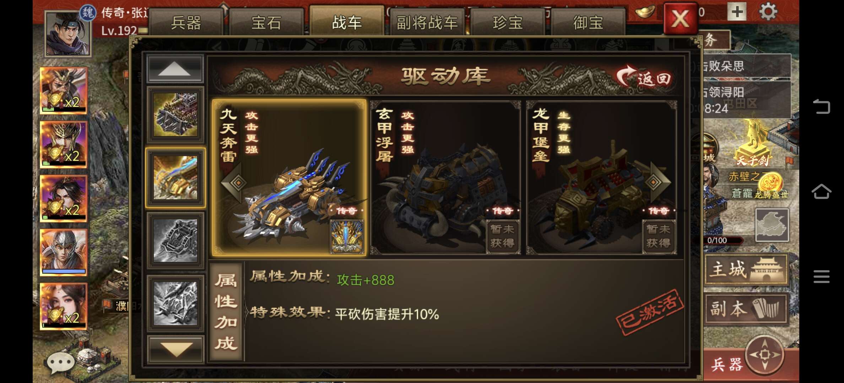Open the 副本 dungeon button
Viewport: 844px width, 383px height.
(746, 309)
